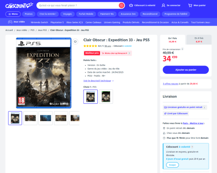217x173 pixels.
Task: Click help icon beside Moins cher qu'Amazon.fr
Action: 129,53
